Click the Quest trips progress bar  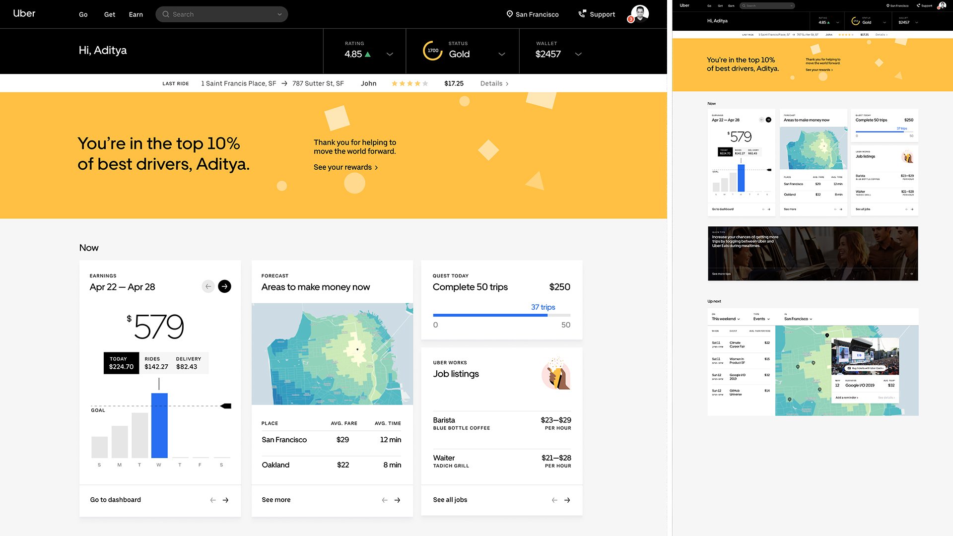[501, 315]
